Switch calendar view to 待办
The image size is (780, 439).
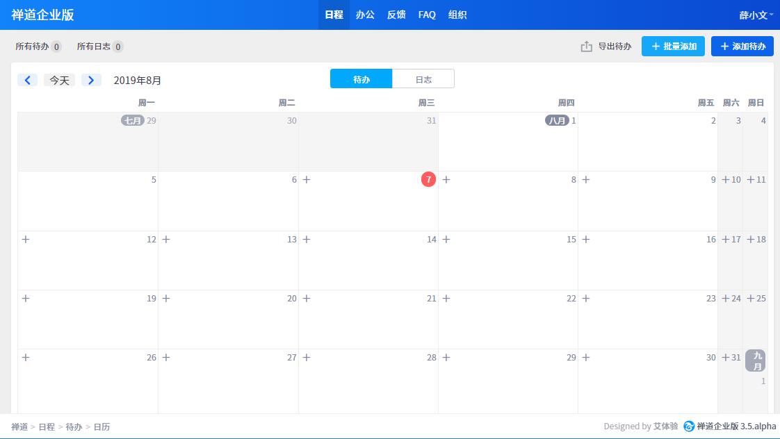click(361, 79)
